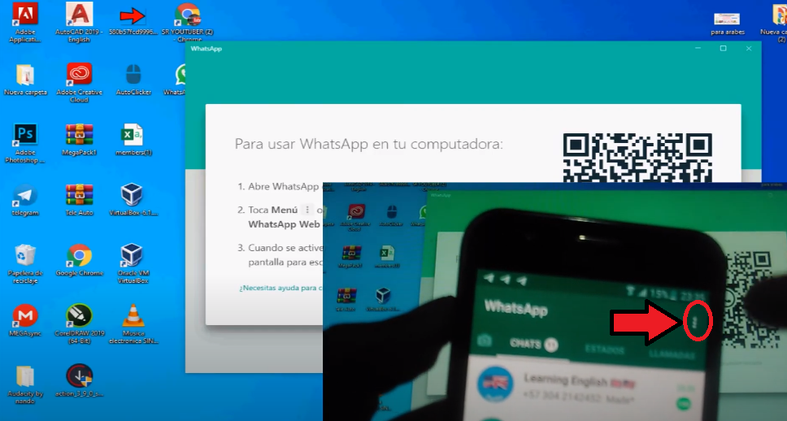Viewport: 787px width, 421px height.
Task: Open Adobe Creative Cloud shortcut
Action: pos(79,82)
